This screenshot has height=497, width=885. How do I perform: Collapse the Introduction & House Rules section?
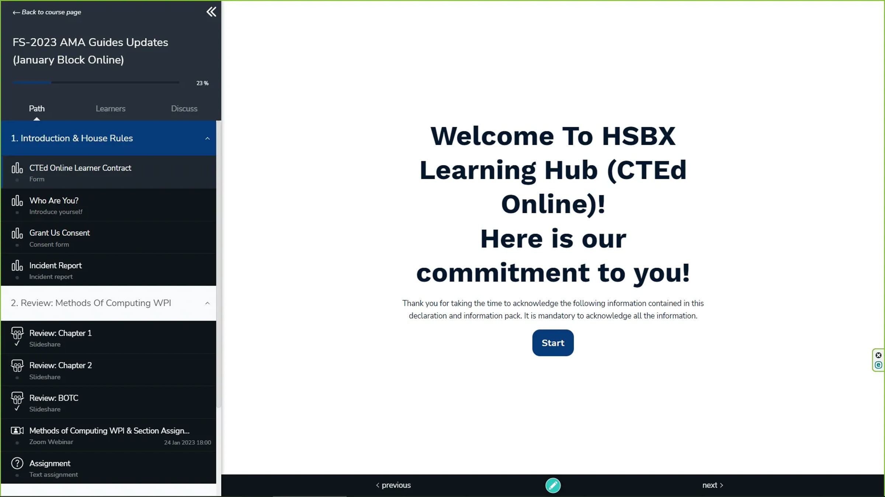coord(207,138)
